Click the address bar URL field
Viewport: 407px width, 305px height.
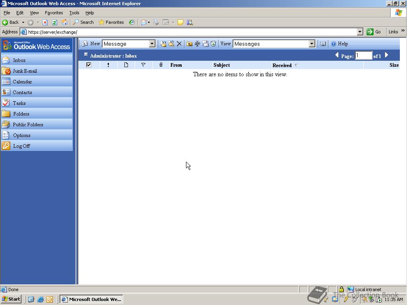tap(192, 32)
